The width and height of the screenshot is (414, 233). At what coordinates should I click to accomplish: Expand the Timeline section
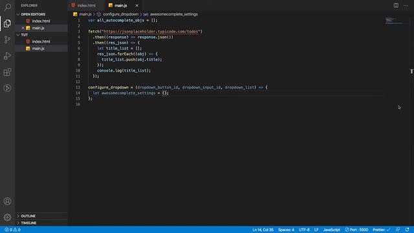[28, 223]
